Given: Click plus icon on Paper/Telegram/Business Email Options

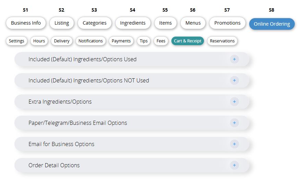Looking at the screenshot, I should (x=234, y=123).
